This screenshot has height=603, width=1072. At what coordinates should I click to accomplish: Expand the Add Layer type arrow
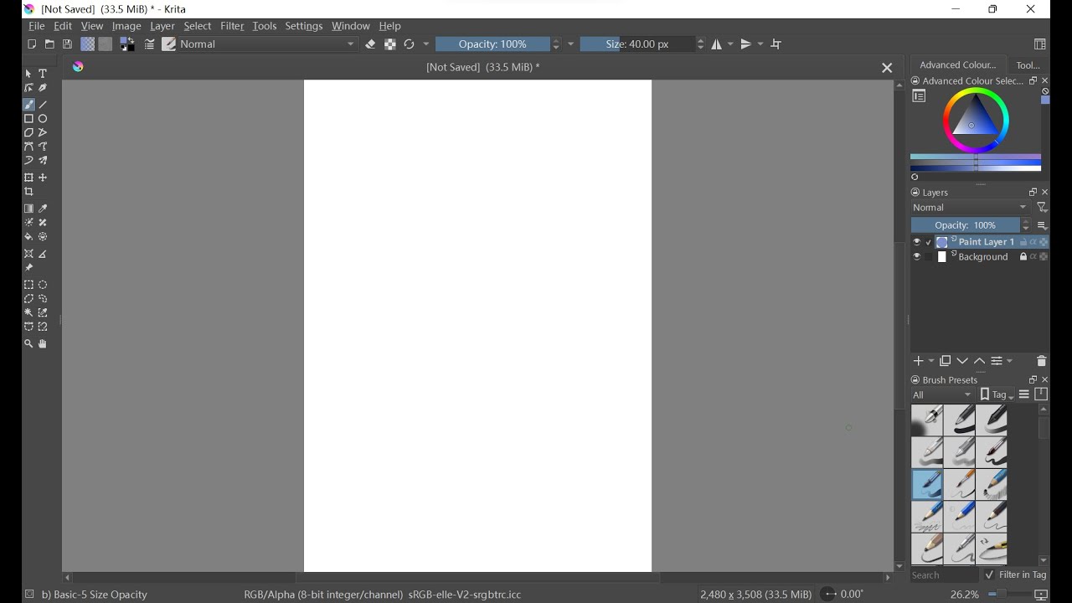point(932,361)
